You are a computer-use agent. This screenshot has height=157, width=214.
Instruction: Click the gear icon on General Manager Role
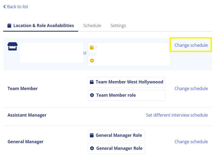pos(92,148)
